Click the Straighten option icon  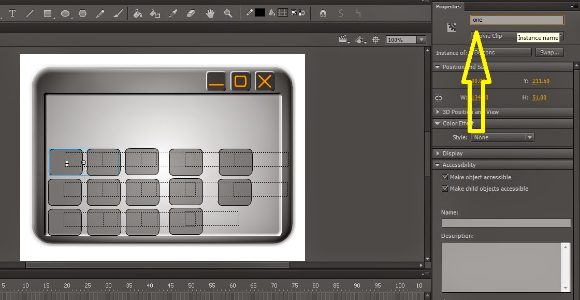click(x=358, y=13)
